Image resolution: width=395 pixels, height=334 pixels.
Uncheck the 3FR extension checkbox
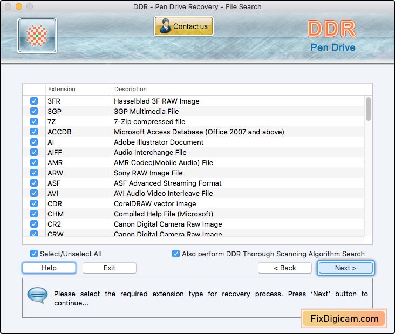coord(34,101)
